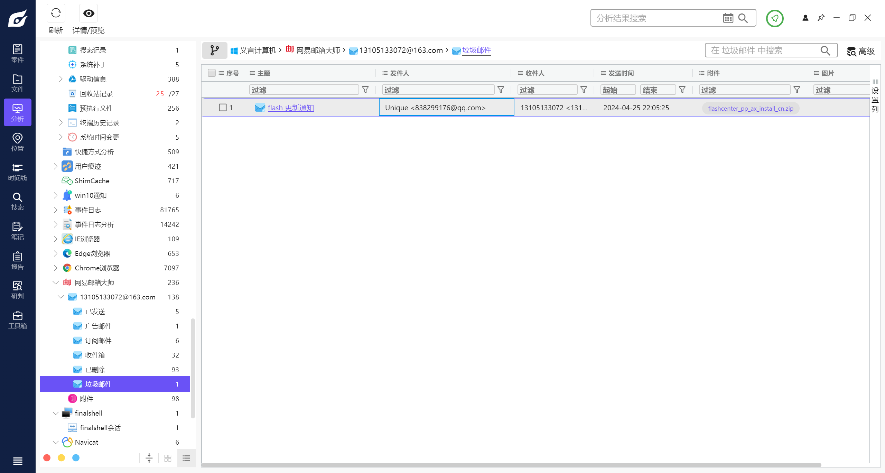
Task: Expand the Chrome浏览器 tree node
Action: [55, 268]
